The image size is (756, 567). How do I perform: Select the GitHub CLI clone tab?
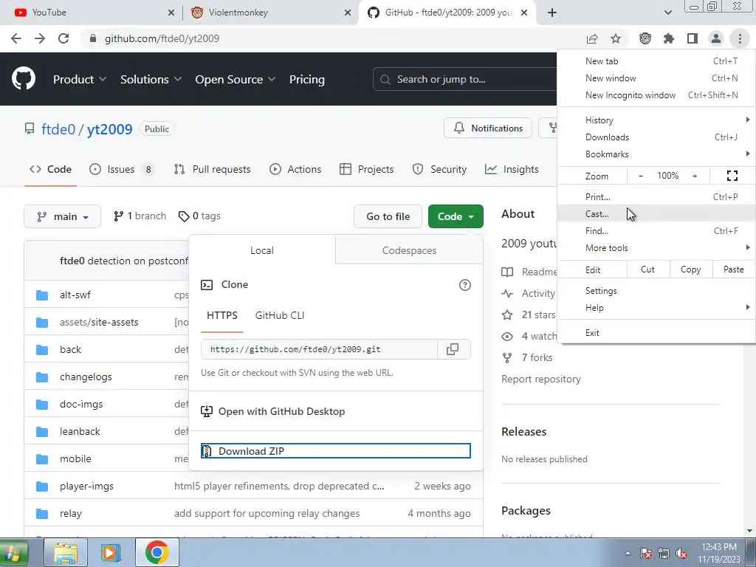click(x=280, y=315)
